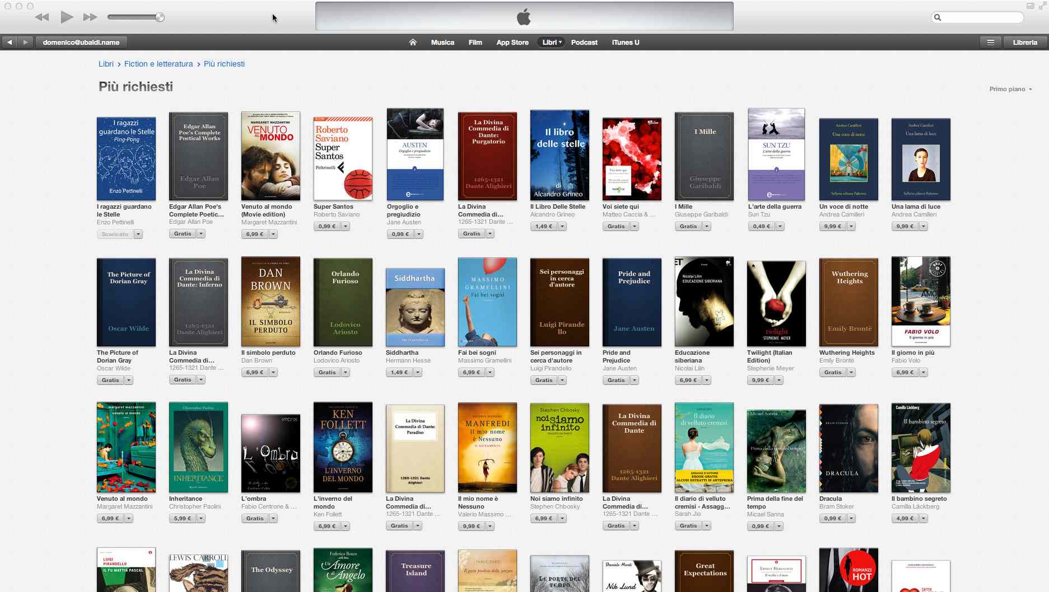Open Pride and Prejudice title link
The image size is (1049, 592).
(x=617, y=356)
